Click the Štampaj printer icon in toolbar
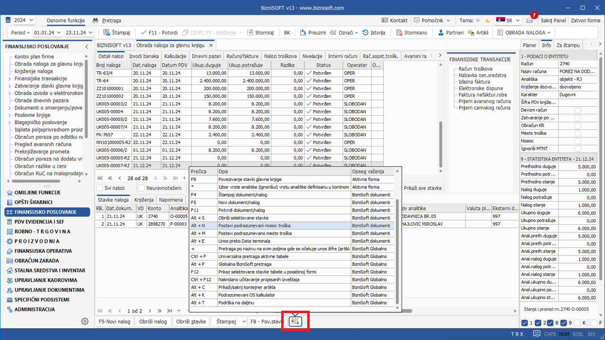The height and width of the screenshot is (340, 605). coord(107,33)
